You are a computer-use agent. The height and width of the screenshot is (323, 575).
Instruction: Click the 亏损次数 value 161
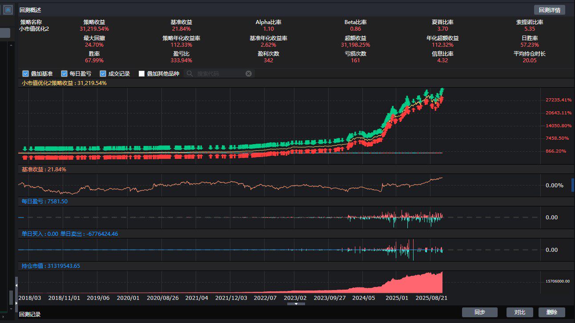(x=356, y=61)
